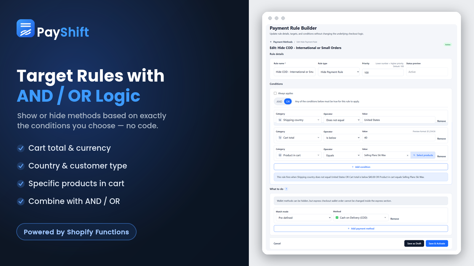Image resolution: width=474 pixels, height=266 pixels.
Task: Clear the Selling Plans Ski Wax value
Action: click(x=407, y=155)
